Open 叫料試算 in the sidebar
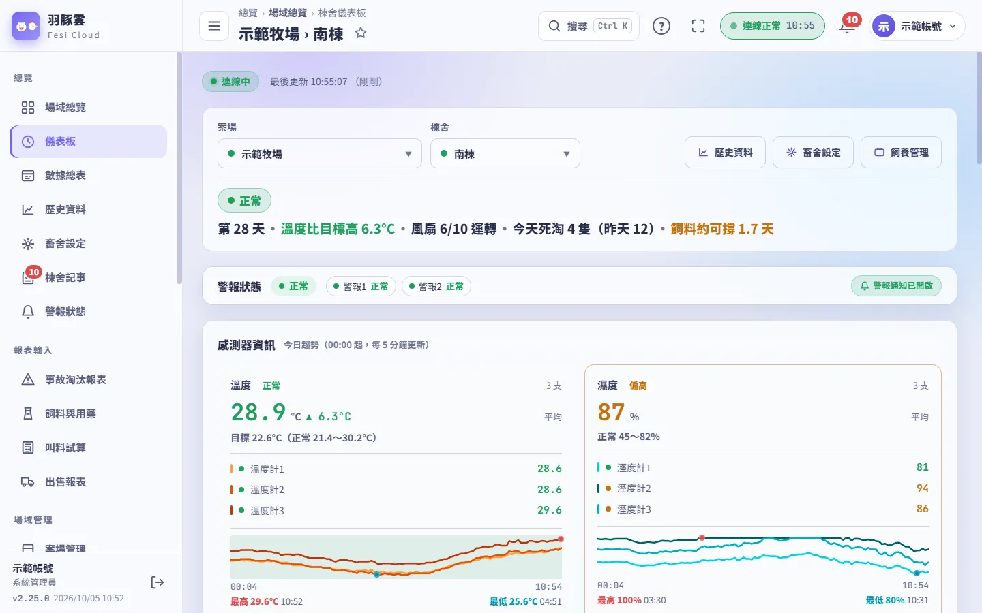This screenshot has height=613, width=982. pos(89,447)
